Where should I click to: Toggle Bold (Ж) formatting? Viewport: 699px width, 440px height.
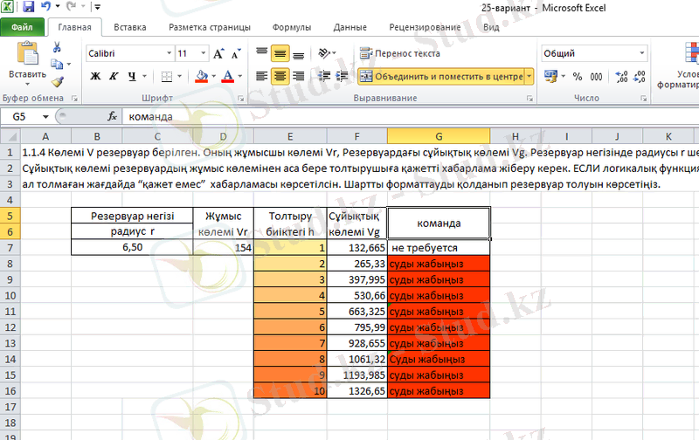tap(95, 76)
